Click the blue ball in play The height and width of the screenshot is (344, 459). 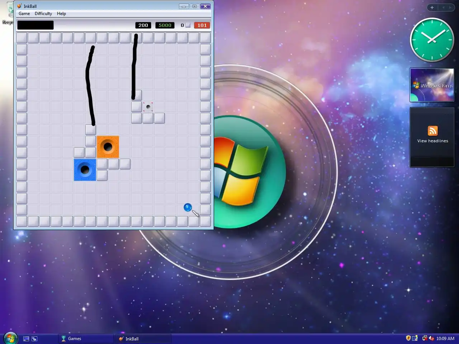pos(188,207)
